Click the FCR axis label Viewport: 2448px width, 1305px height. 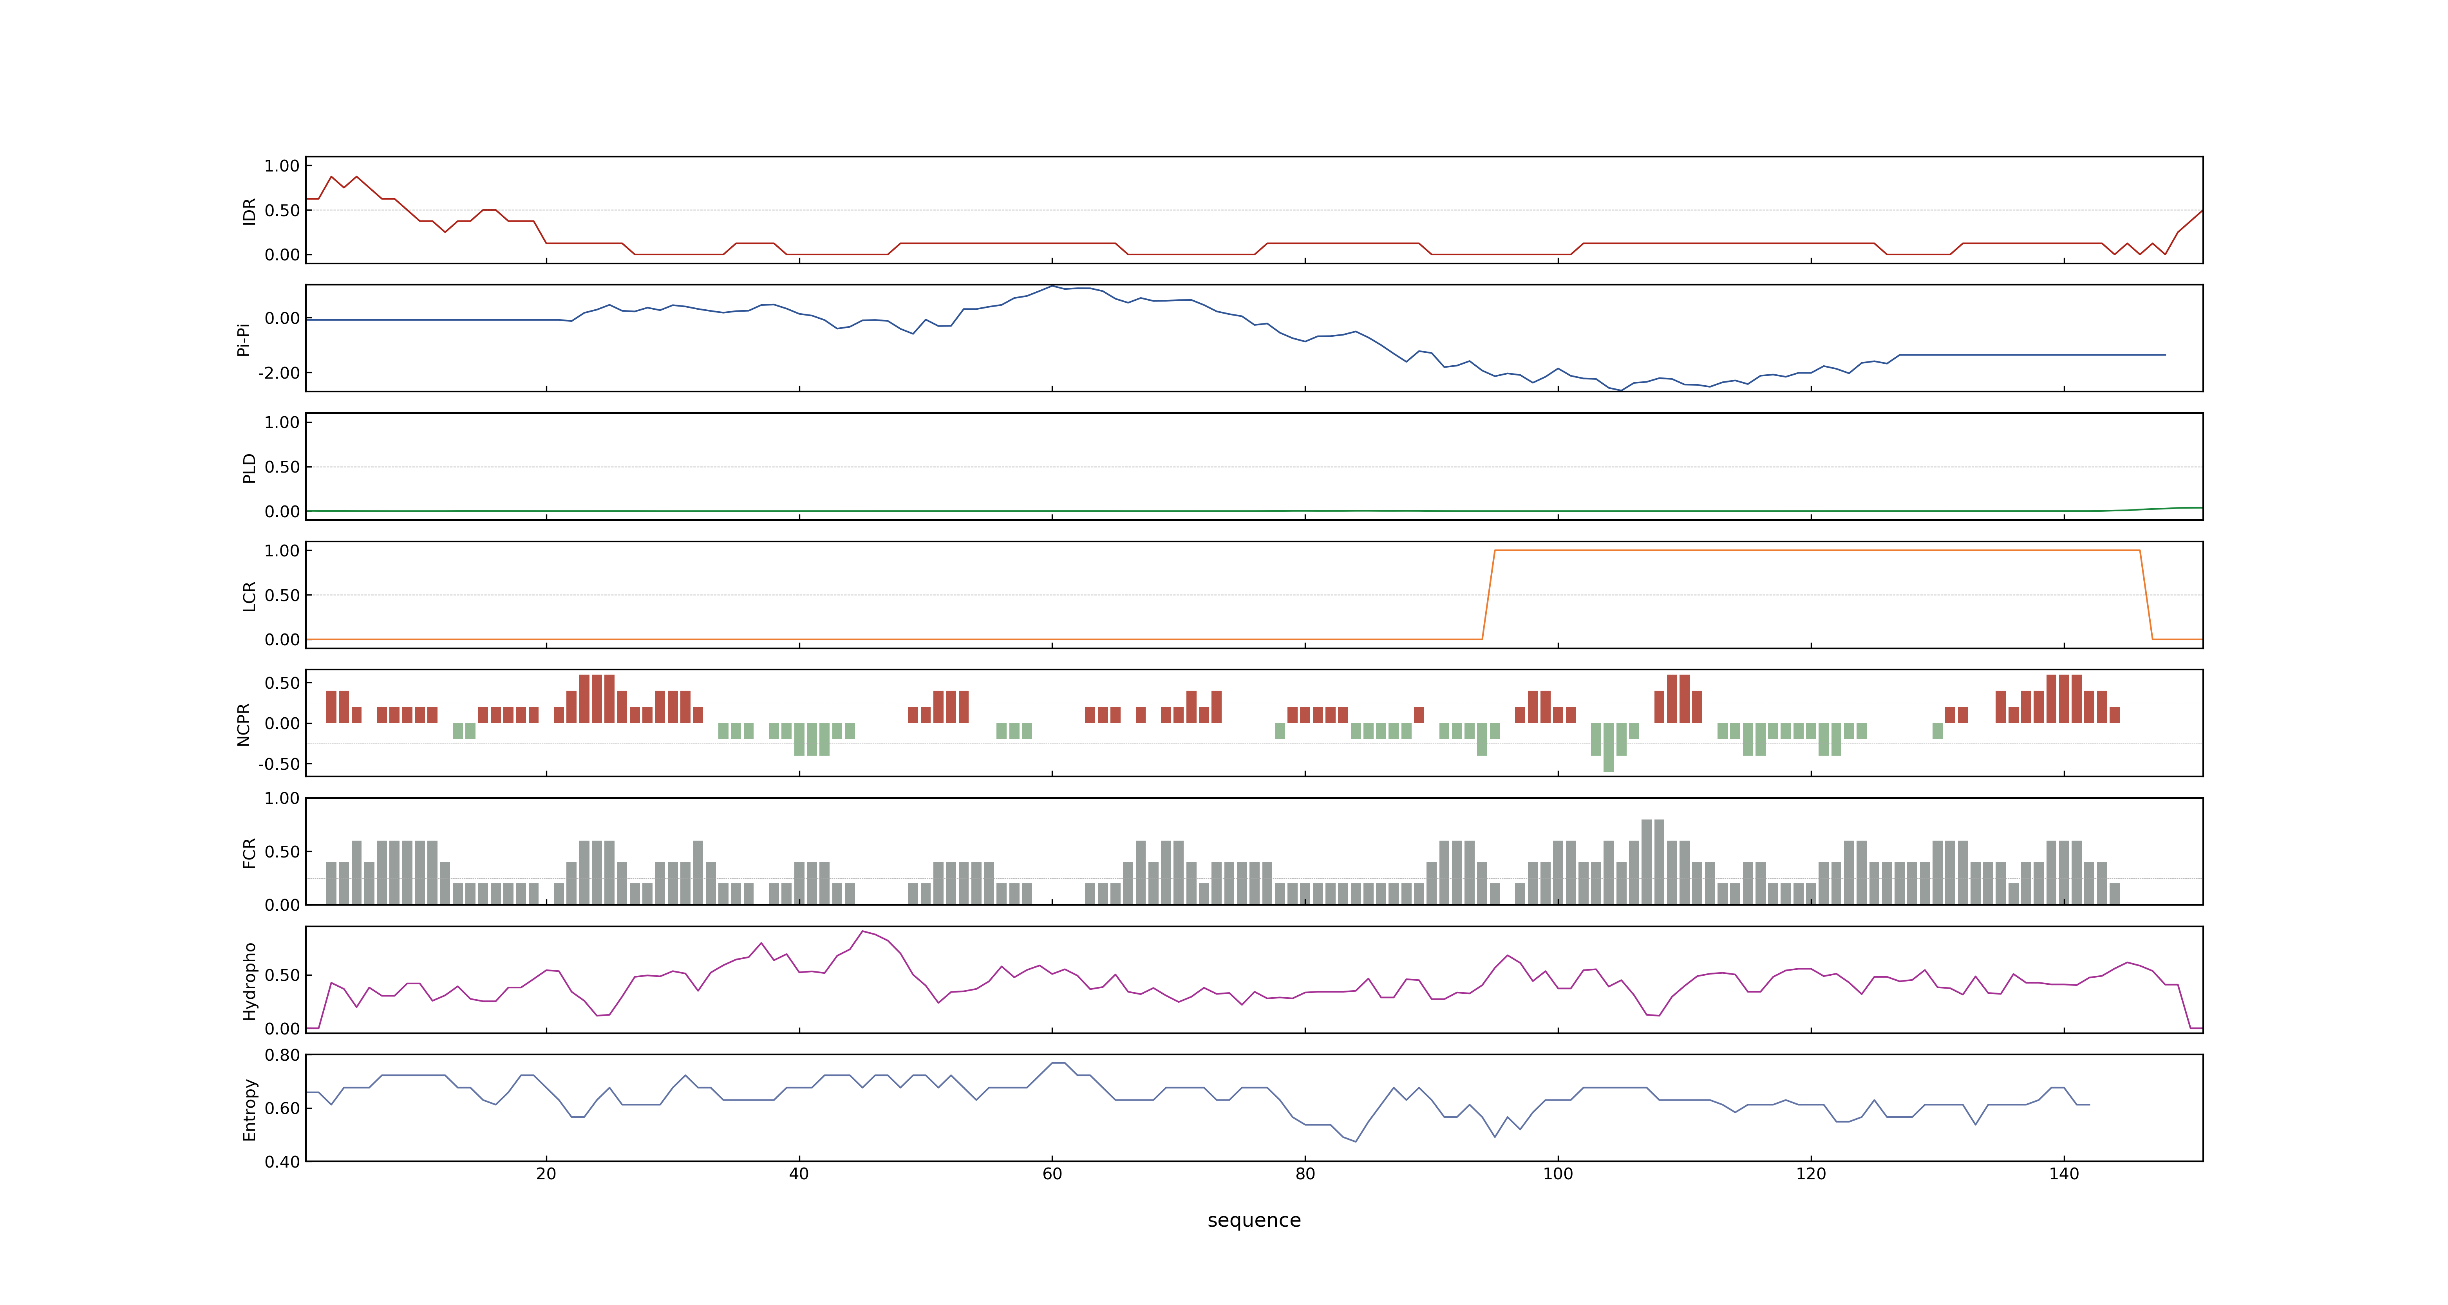coord(249,852)
